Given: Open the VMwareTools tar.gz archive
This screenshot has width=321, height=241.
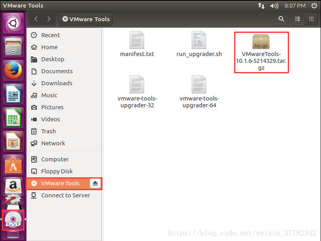Looking at the screenshot, I should click(261, 42).
